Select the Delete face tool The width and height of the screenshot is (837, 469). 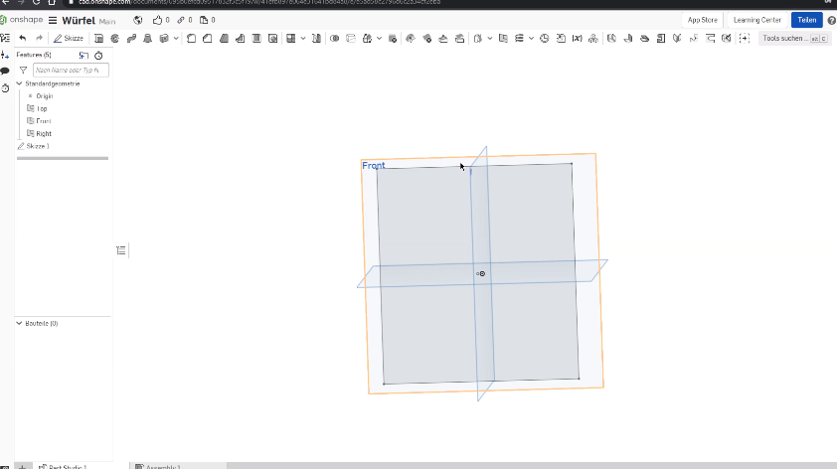pyautogui.click(x=427, y=38)
